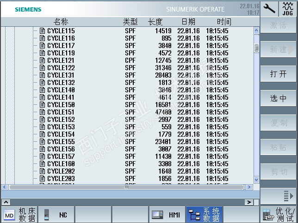Click the file icon of CYCLE121
Image resolution: width=298 pixels, height=223 pixels.
42,60
